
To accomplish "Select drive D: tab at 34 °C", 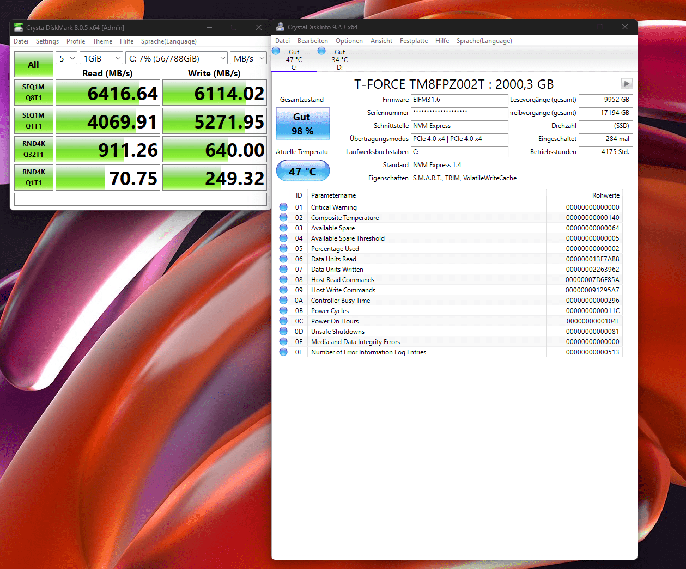I will tap(339, 59).
